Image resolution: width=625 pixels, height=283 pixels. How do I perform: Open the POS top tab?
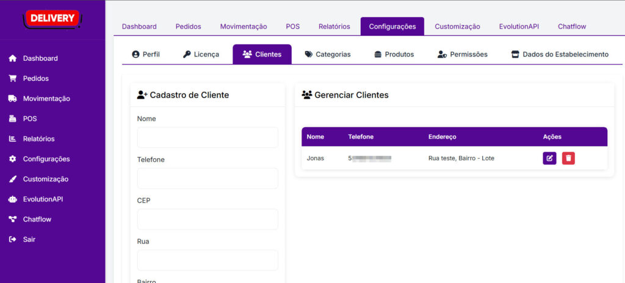292,27
